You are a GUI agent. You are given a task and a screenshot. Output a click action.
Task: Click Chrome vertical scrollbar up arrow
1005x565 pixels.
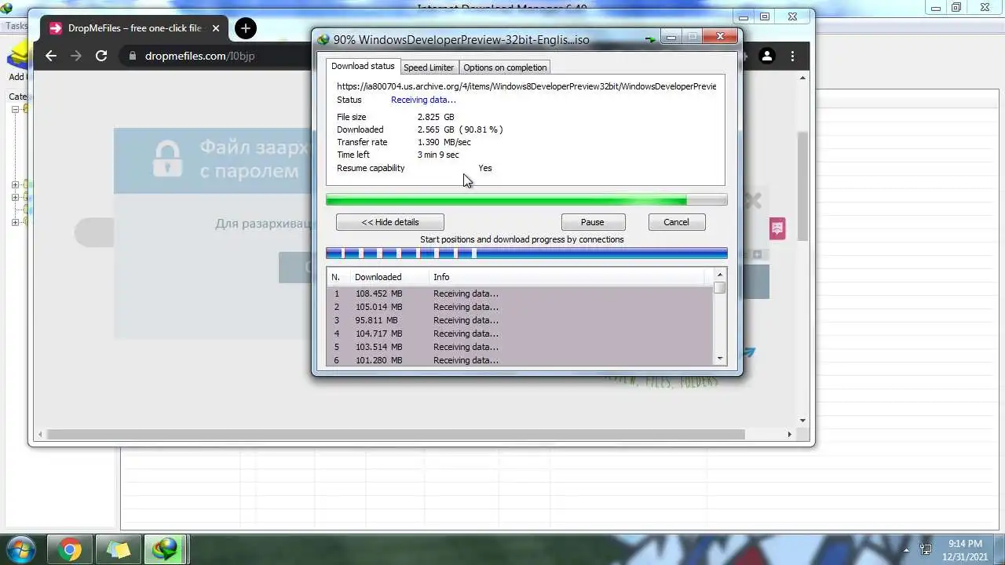[802, 78]
